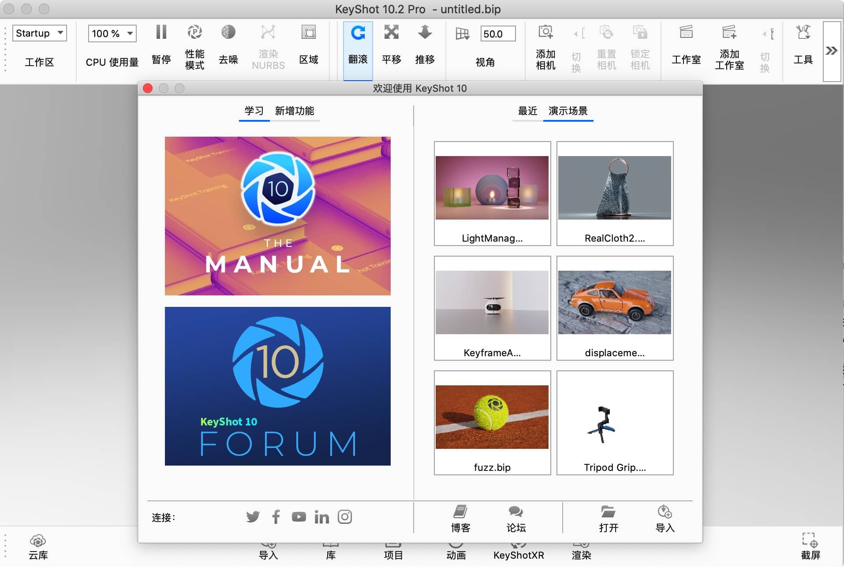Click Add Camera (添加相机) icon
This screenshot has width=844, height=567.
point(545,32)
